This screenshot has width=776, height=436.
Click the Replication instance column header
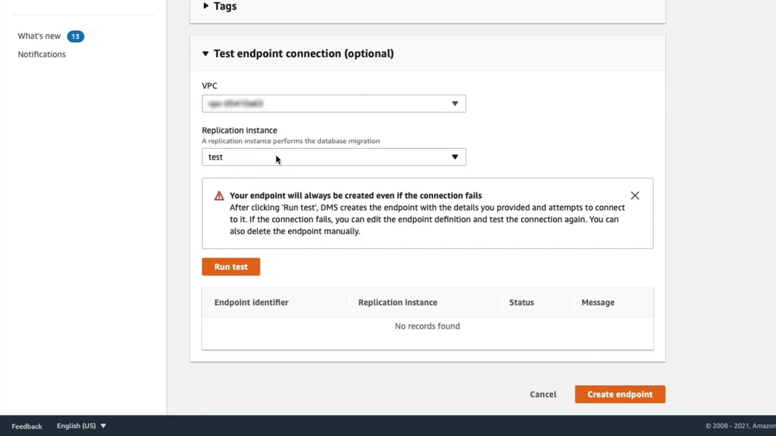tap(397, 302)
